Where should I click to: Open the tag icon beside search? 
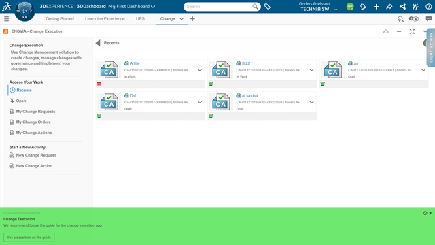coord(267,7)
